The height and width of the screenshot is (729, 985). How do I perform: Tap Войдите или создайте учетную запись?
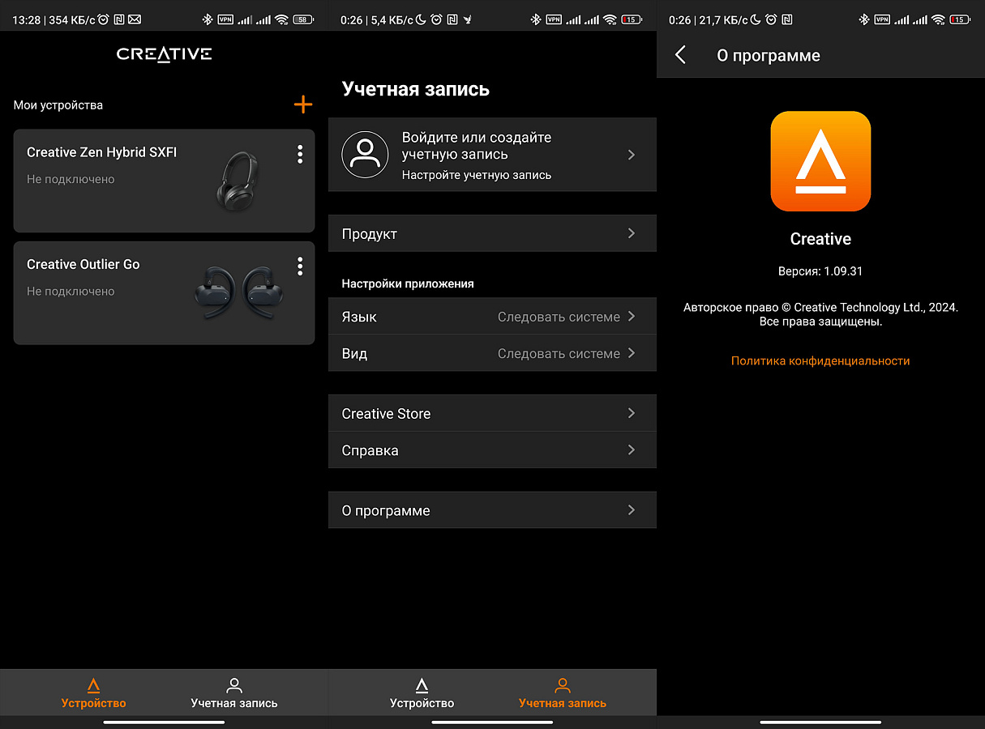pos(477,146)
